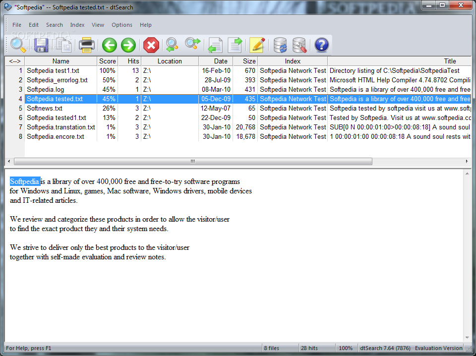Open the index manager database wrench icon
Viewport: 476px width, 356px height.
click(299, 45)
